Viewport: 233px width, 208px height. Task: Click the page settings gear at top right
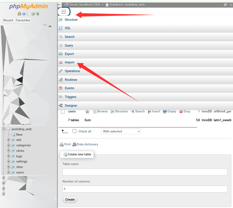(x=226, y=5)
